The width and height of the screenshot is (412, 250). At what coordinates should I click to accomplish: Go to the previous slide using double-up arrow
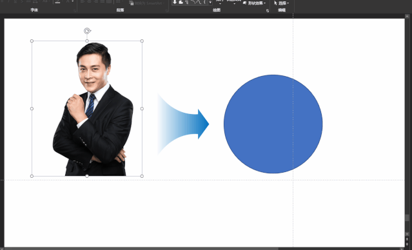407,239
